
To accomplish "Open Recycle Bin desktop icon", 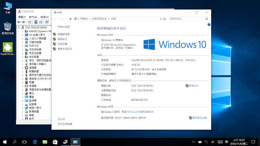I will click(x=8, y=28).
